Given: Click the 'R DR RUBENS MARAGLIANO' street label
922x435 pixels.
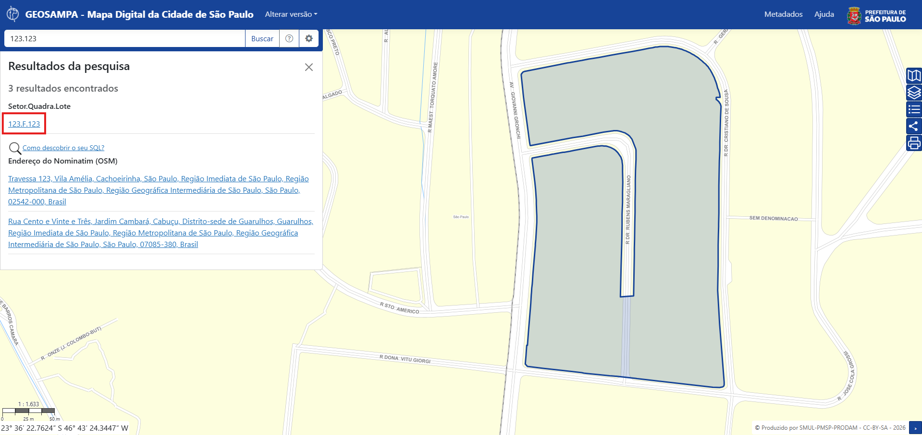Looking at the screenshot, I should [628, 210].
